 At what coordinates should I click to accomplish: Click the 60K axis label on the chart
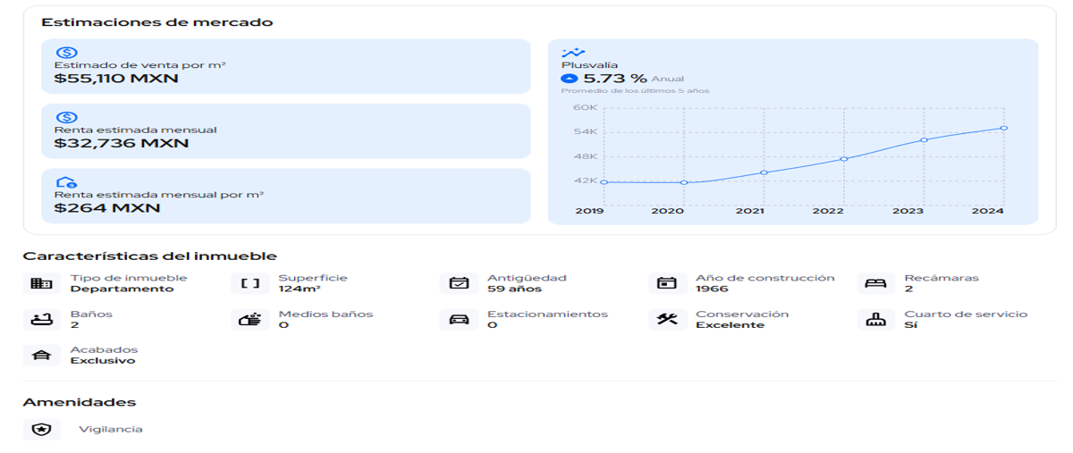pyautogui.click(x=585, y=108)
